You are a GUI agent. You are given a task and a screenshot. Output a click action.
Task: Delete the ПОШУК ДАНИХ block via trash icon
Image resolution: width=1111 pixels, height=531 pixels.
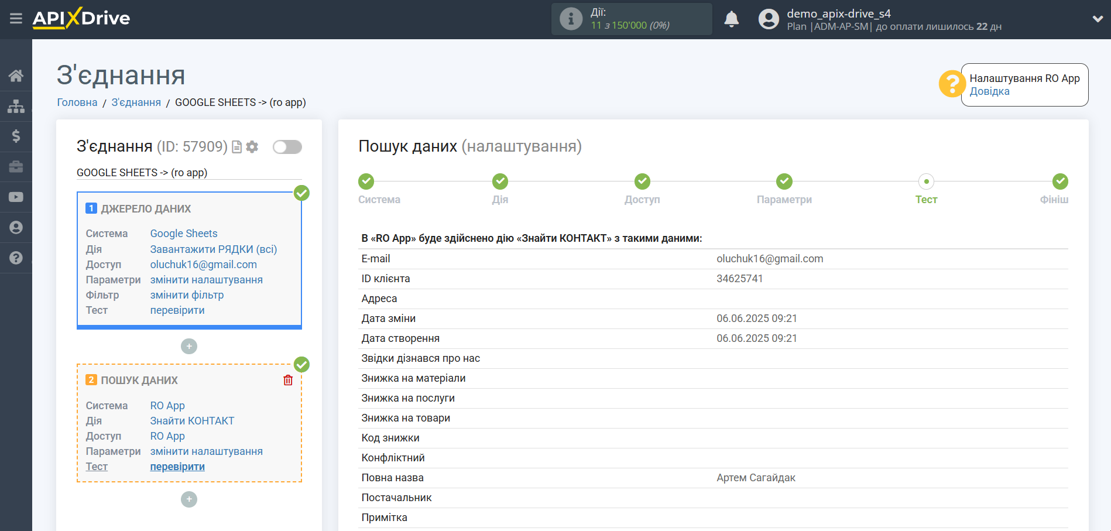[287, 380]
